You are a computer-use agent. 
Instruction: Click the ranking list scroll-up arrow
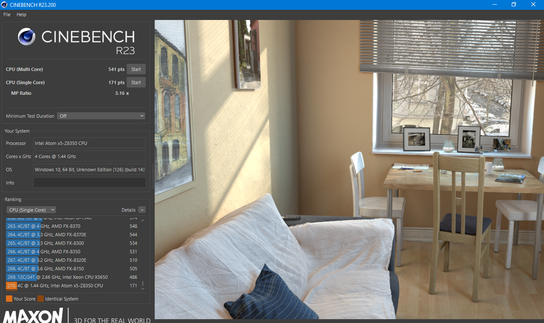[x=143, y=221]
